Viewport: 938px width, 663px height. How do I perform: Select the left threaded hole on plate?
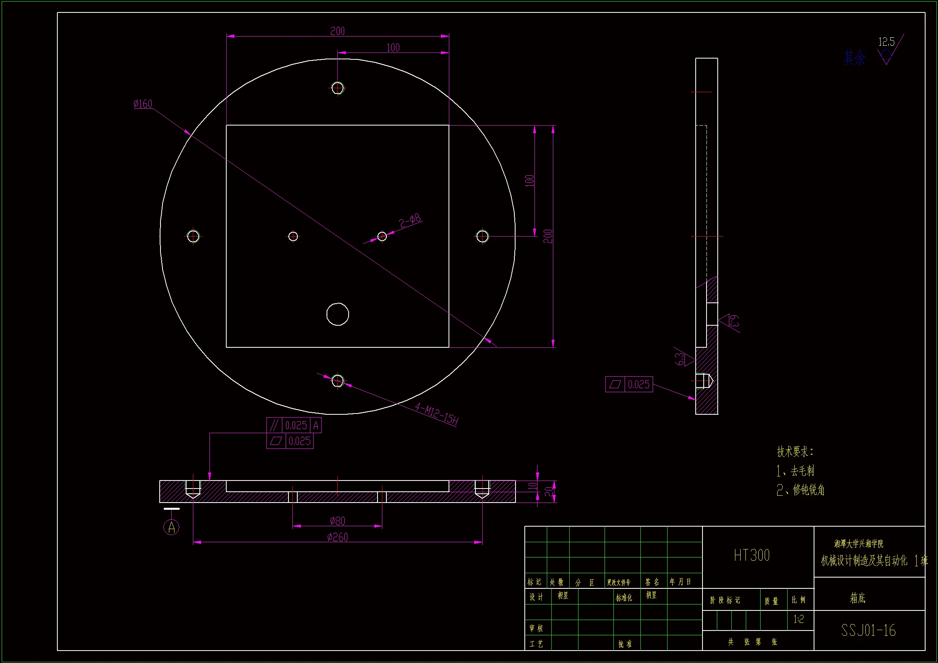(x=193, y=236)
